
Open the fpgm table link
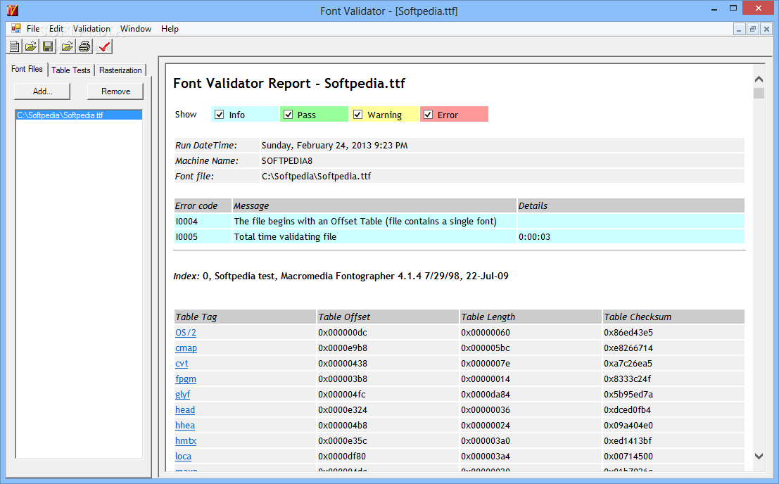[186, 378]
